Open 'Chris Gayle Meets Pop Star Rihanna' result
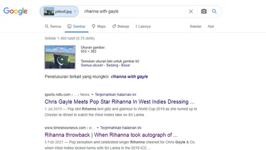 tap(119, 102)
